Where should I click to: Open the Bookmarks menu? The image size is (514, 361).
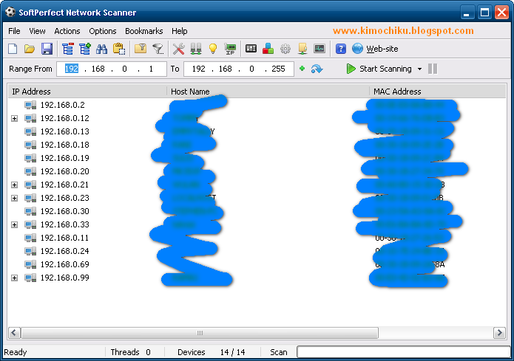point(144,31)
